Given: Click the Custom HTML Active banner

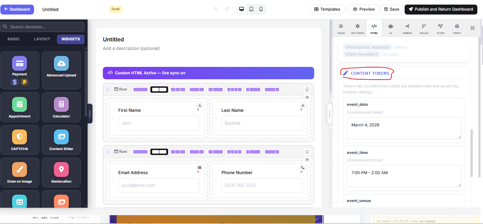Looking at the screenshot, I should (x=209, y=73).
